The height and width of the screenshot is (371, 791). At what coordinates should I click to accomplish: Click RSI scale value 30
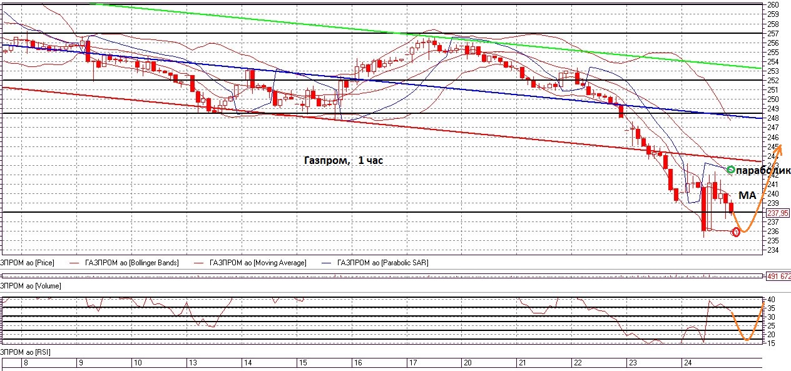[772, 317]
